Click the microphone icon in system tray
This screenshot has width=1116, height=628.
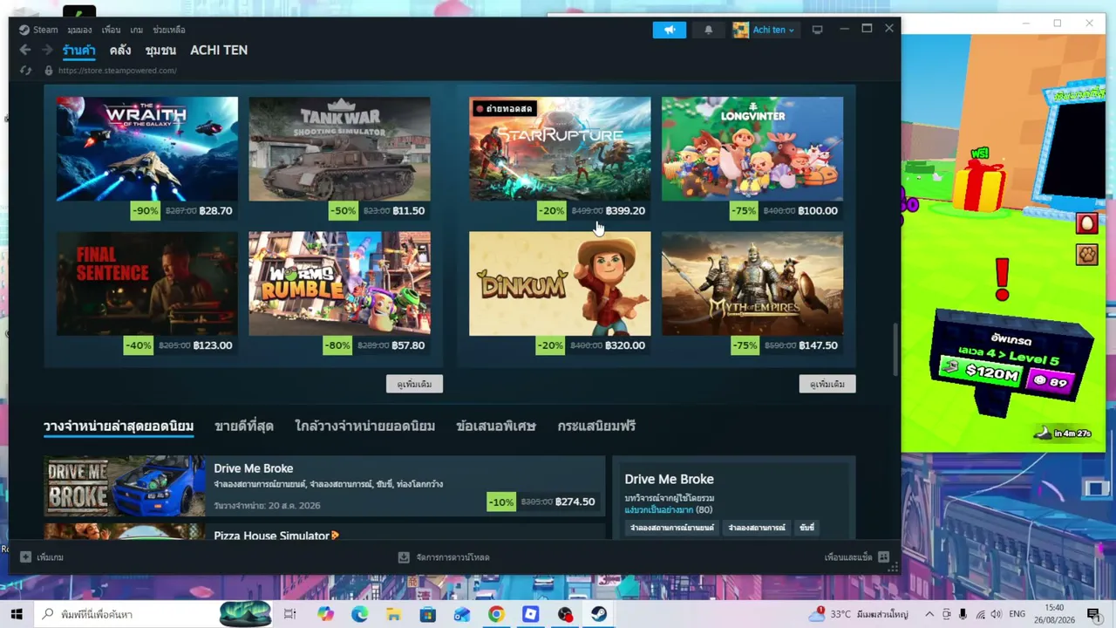click(x=963, y=614)
